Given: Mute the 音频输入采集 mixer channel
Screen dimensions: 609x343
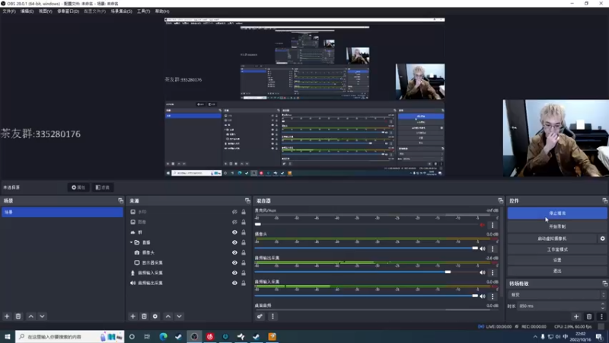Looking at the screenshot, I should tap(483, 297).
